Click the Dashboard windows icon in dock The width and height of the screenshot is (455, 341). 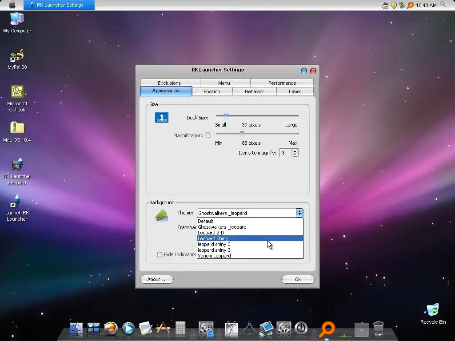(93, 329)
